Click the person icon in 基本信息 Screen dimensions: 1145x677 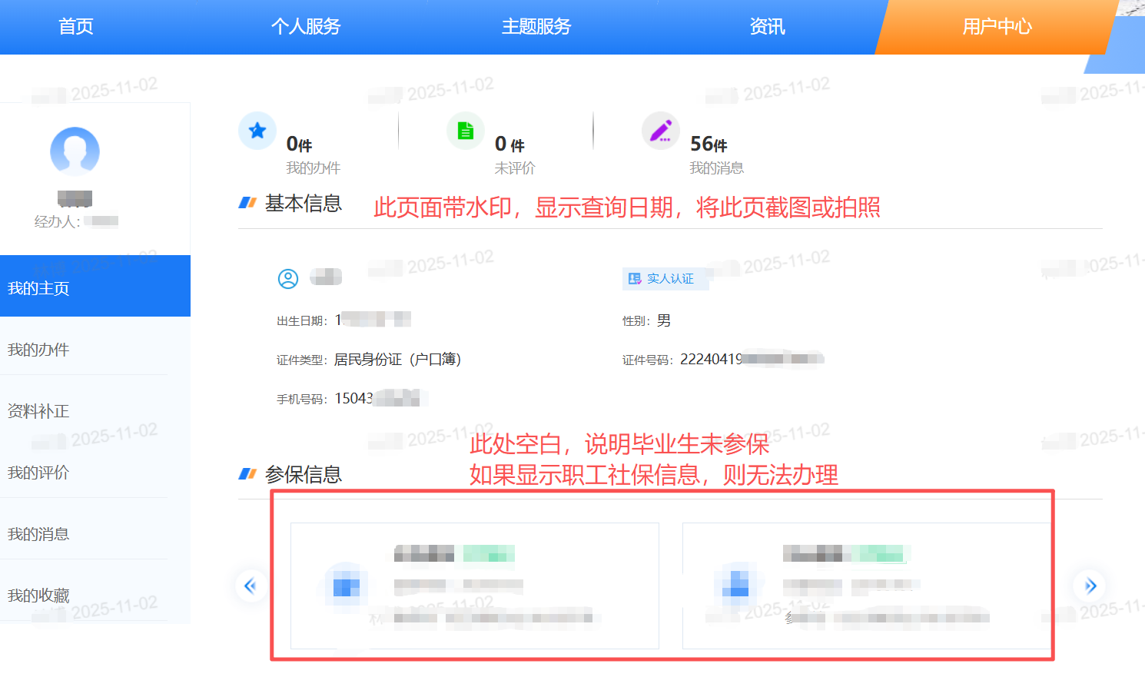[x=288, y=279]
